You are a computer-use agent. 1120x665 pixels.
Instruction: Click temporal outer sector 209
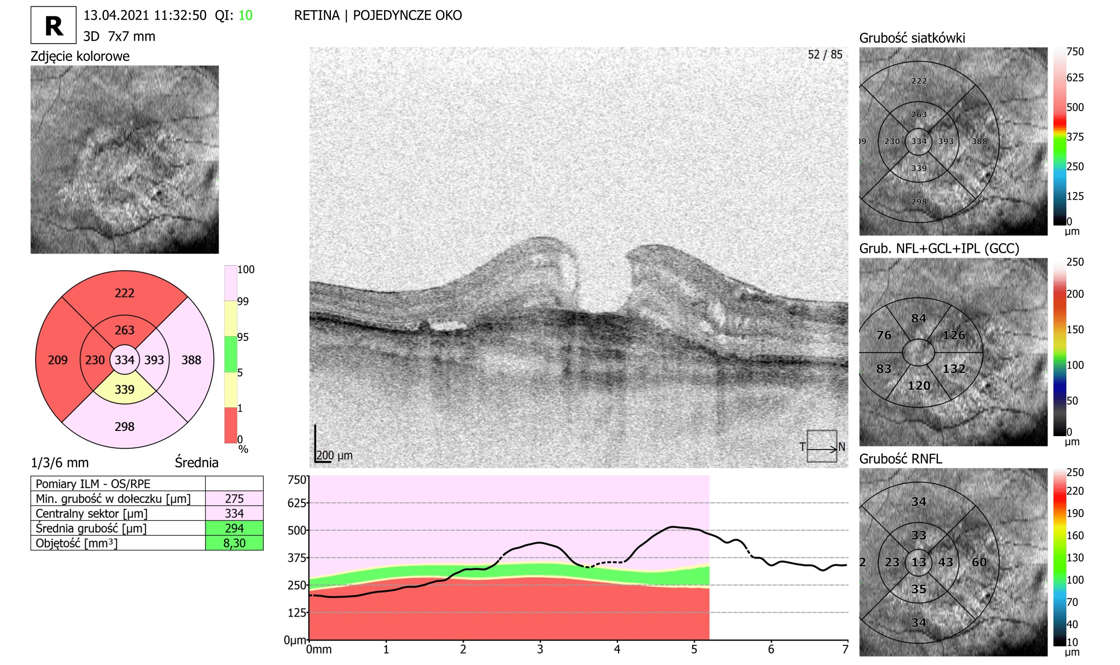(57, 360)
